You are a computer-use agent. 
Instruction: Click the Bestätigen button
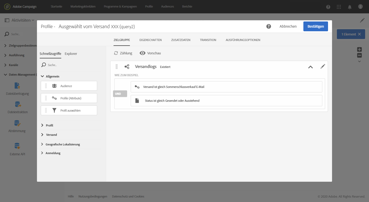pos(315,26)
